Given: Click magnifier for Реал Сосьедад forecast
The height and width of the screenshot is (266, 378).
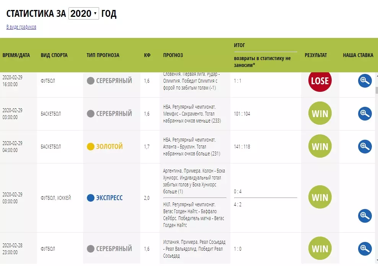Looking at the screenshot, I should (x=365, y=248).
